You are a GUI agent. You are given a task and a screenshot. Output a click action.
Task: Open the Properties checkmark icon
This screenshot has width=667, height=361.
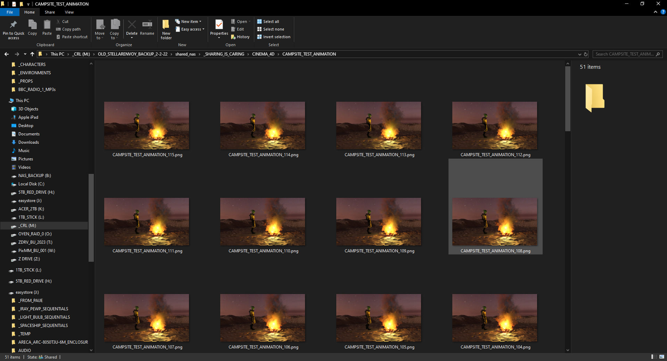pyautogui.click(x=219, y=25)
